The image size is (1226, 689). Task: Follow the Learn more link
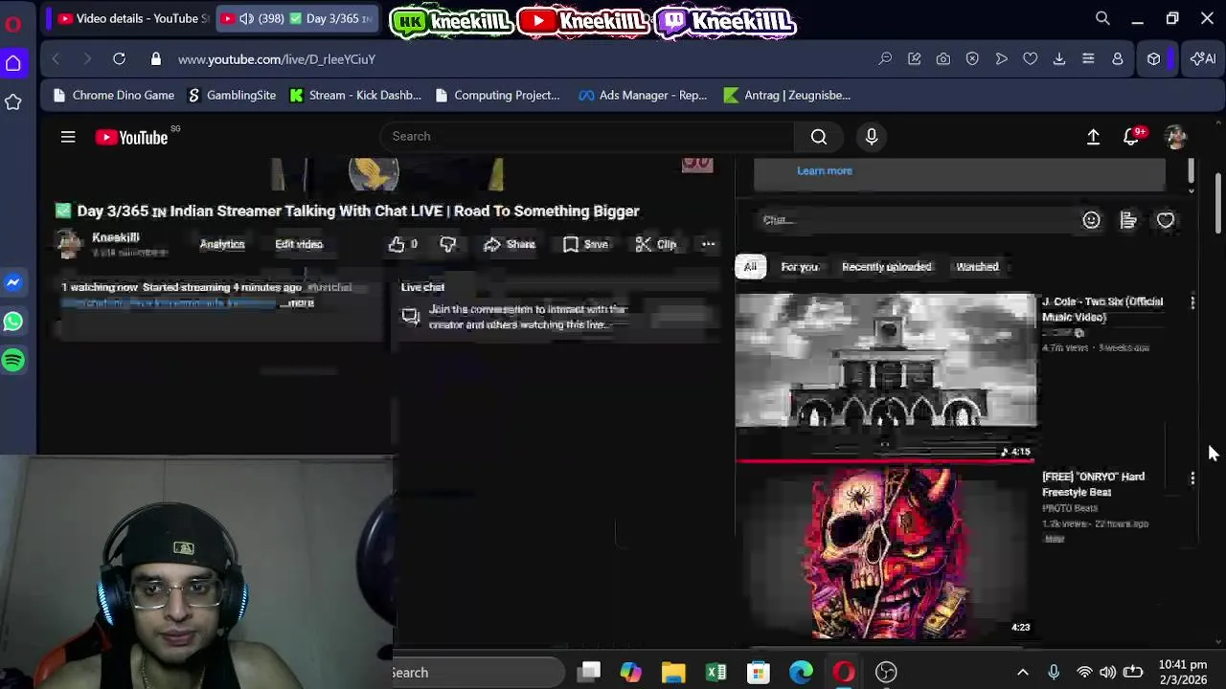click(x=825, y=171)
